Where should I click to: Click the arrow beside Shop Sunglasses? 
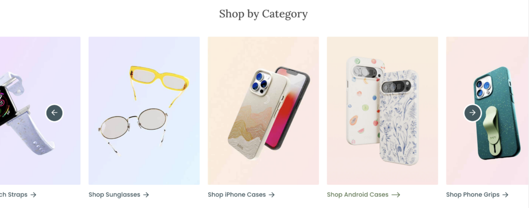click(146, 195)
